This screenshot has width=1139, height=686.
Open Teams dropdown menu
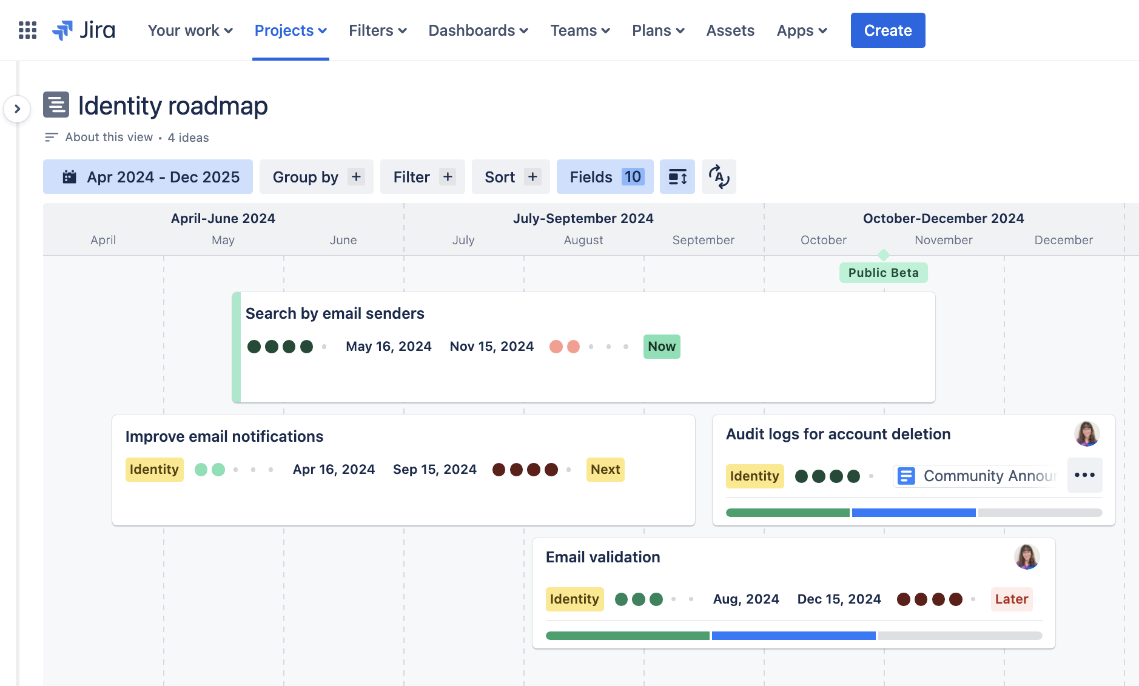tap(580, 30)
